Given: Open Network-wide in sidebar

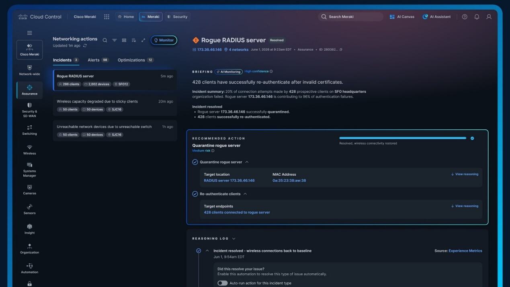Looking at the screenshot, I should (30, 70).
